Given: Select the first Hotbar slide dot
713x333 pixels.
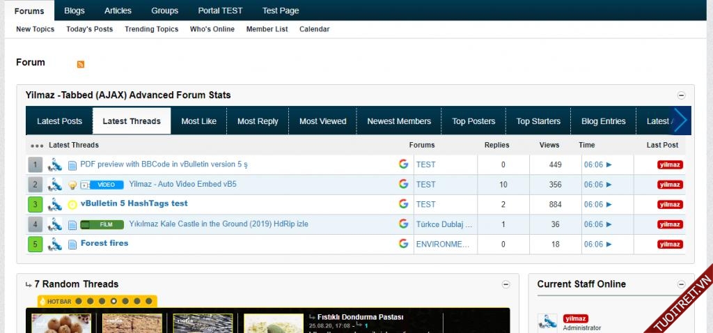Looking at the screenshot, I should tap(79, 301).
